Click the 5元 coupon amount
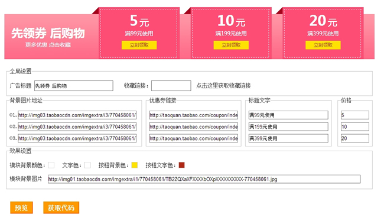384x216 pixels. (x=139, y=21)
